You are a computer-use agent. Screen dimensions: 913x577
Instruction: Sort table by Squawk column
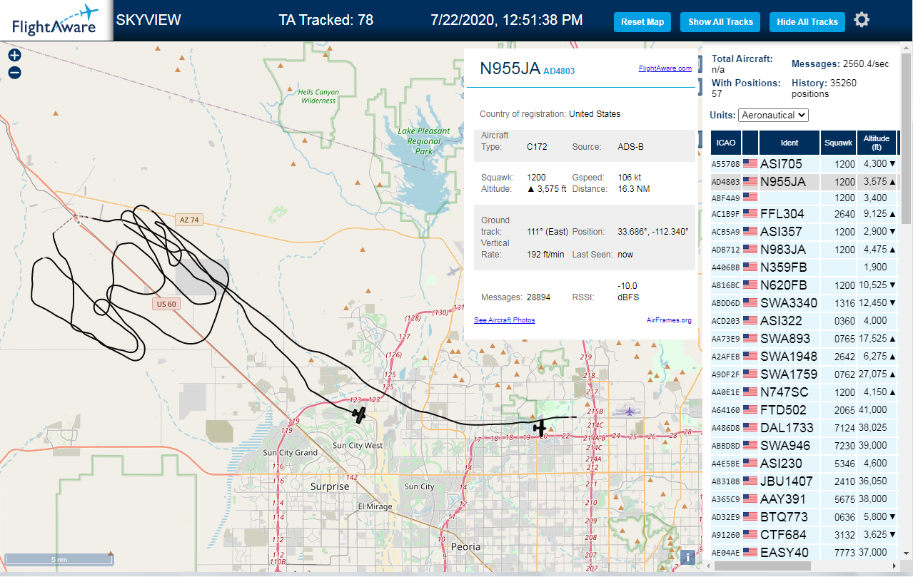tap(838, 143)
